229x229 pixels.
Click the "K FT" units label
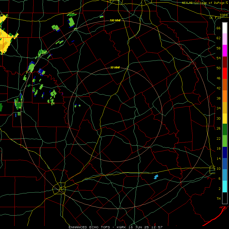[215, 18]
